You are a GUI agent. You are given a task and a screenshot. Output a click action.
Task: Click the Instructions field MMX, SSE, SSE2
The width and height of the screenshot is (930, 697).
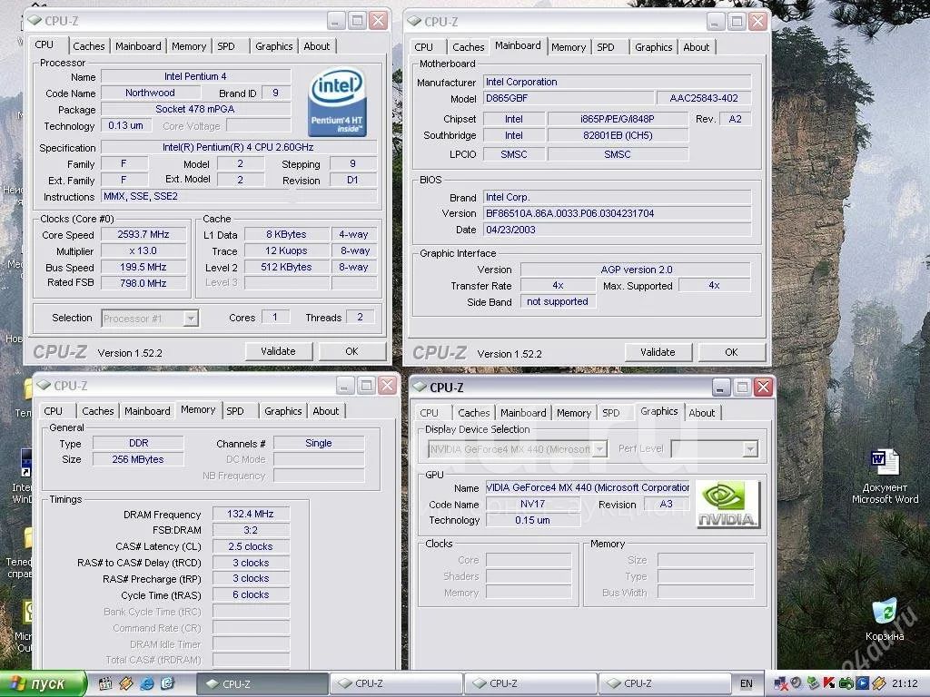[239, 196]
